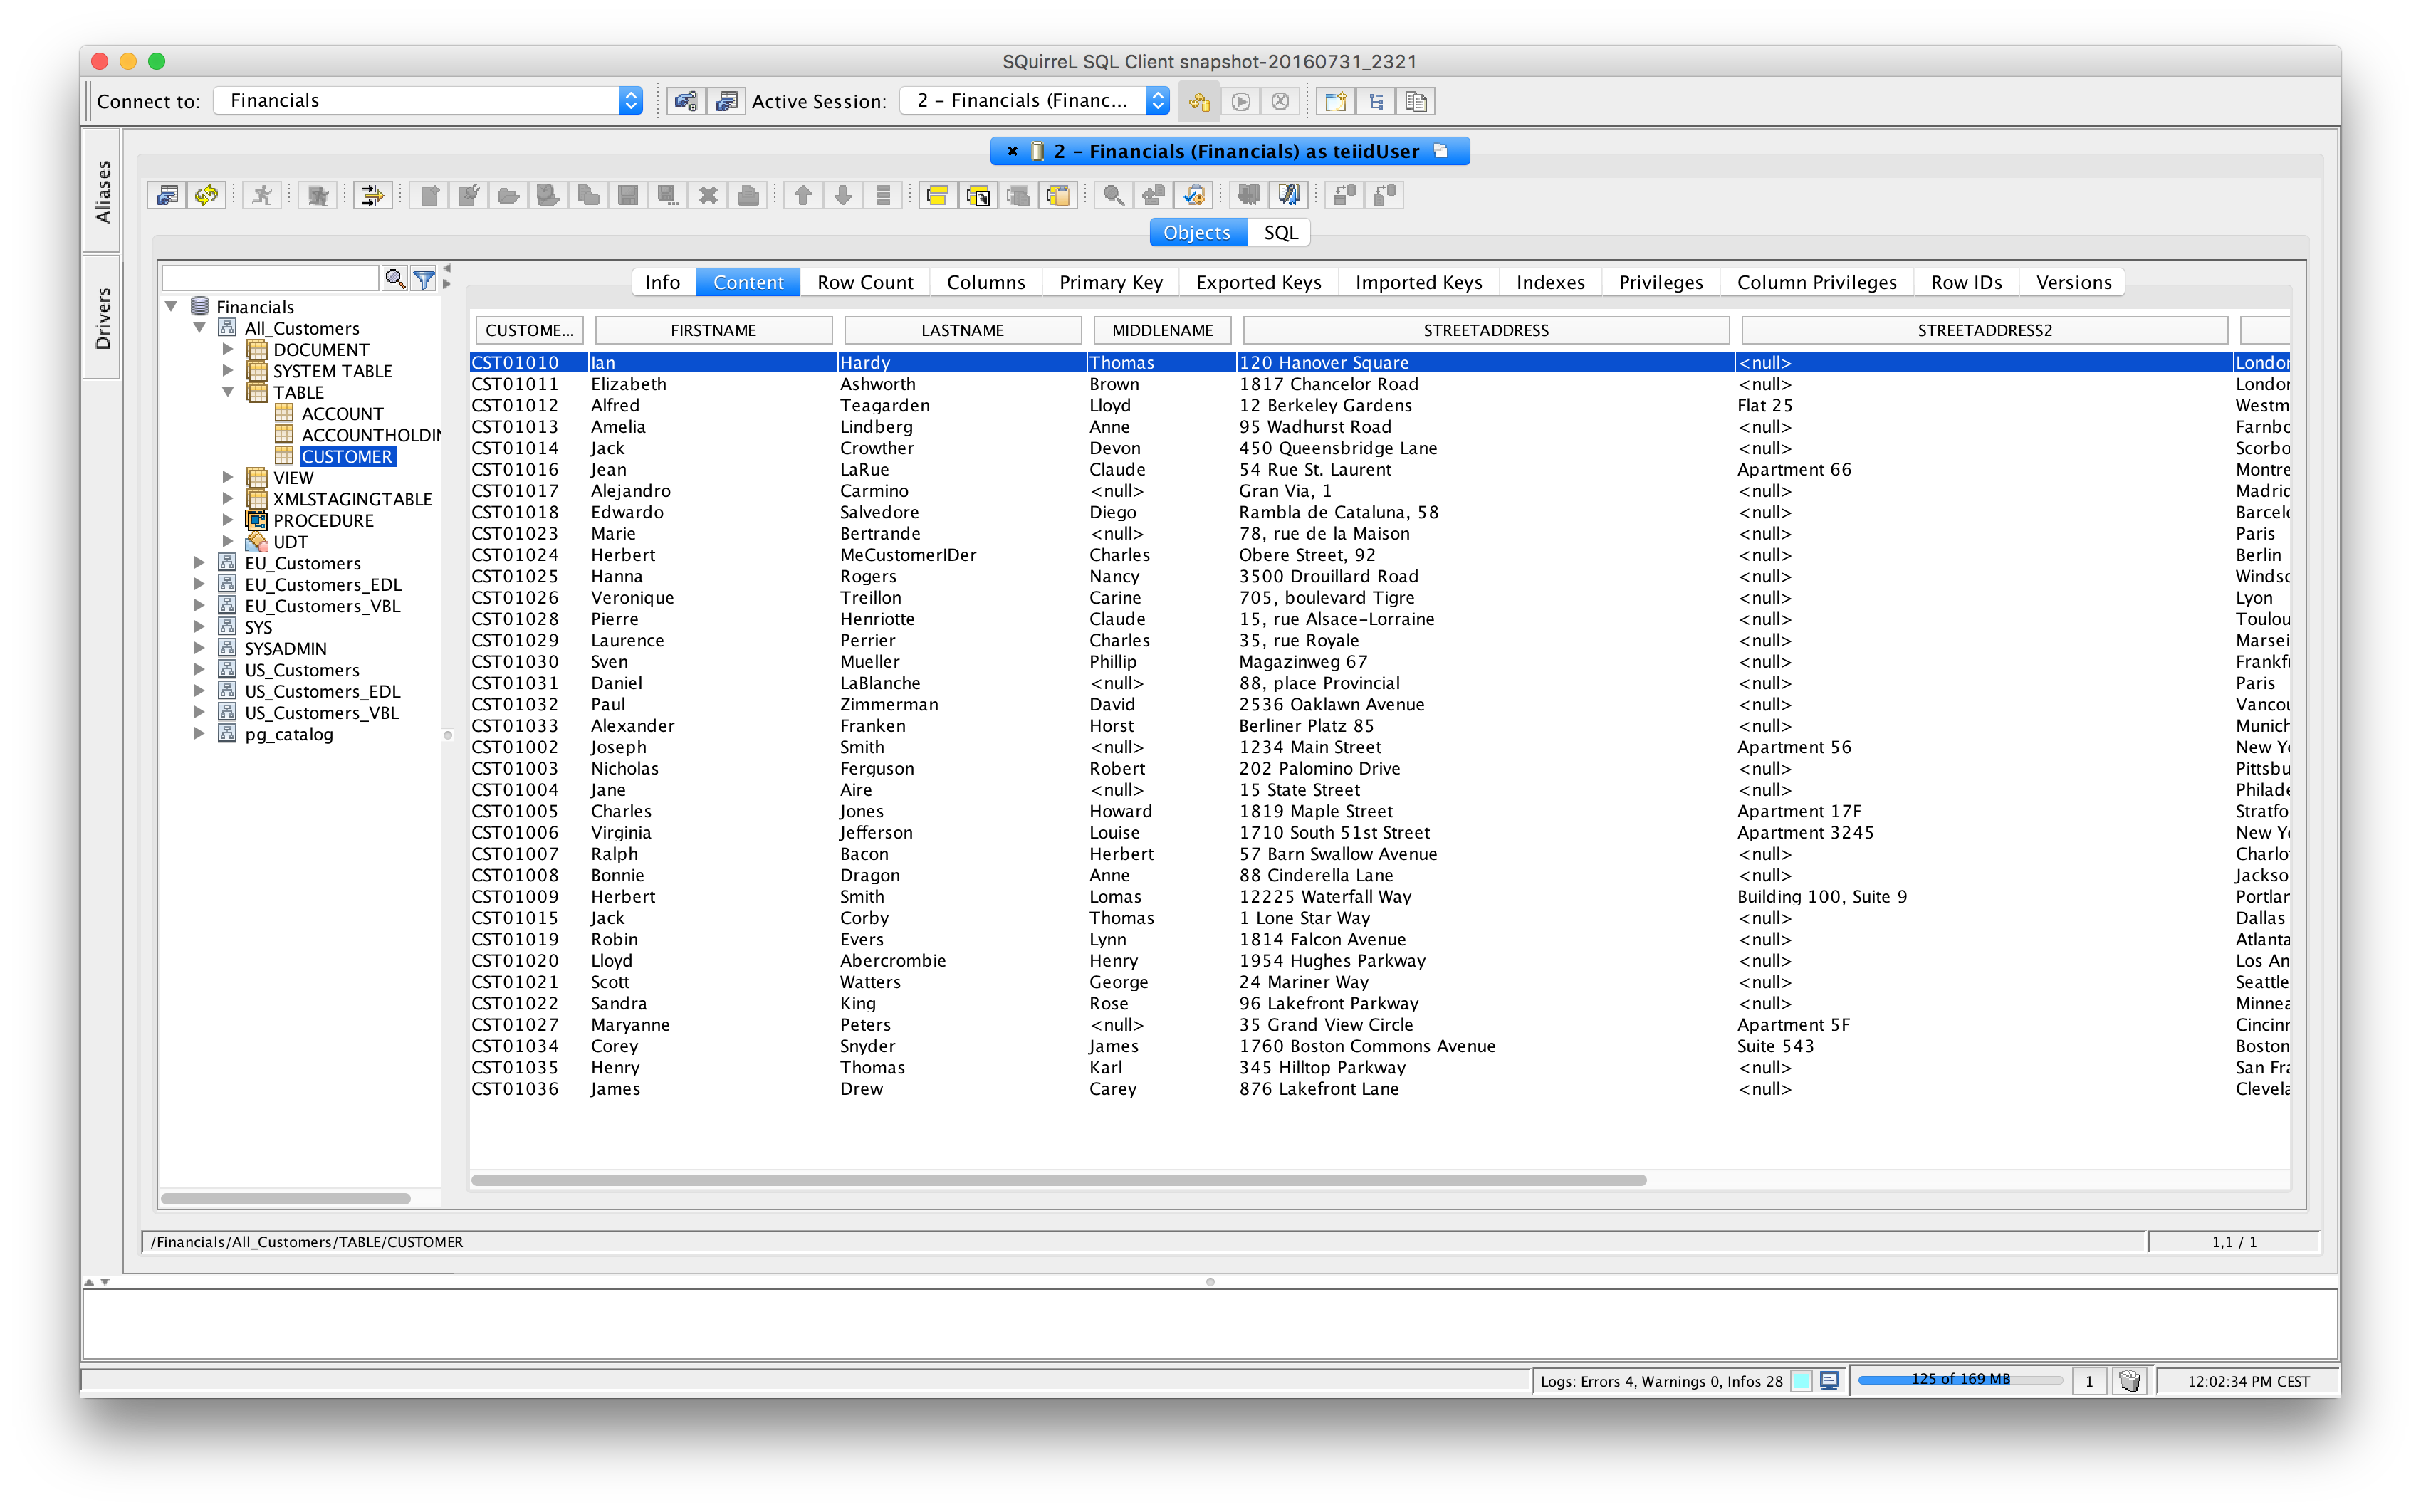Click the memory usage bar showing 125 of 169 MB
This screenshot has height=1512, width=2421.
1960,1380
